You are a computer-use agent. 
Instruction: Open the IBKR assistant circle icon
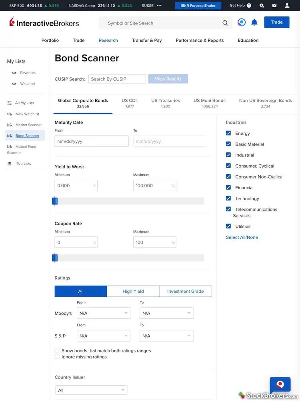[x=242, y=22]
